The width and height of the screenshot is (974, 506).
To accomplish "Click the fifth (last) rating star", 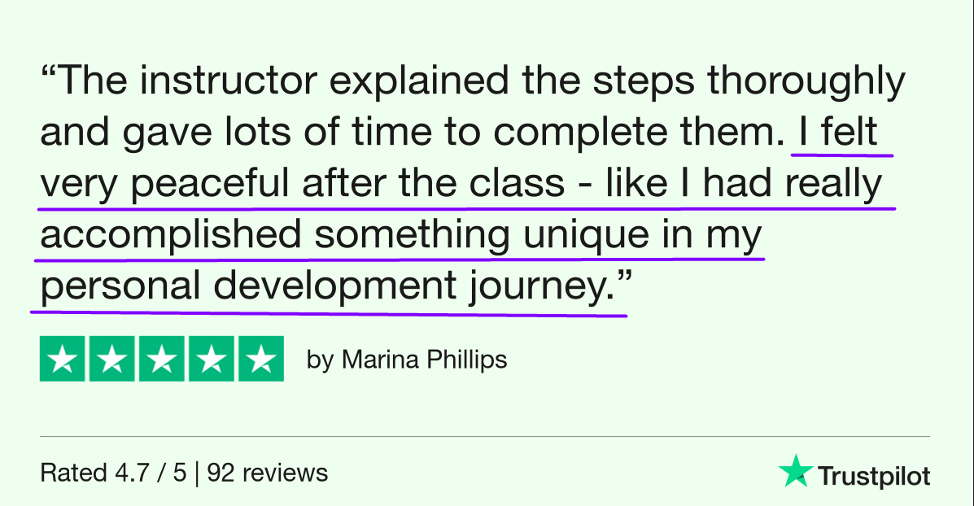I will pyautogui.click(x=261, y=359).
